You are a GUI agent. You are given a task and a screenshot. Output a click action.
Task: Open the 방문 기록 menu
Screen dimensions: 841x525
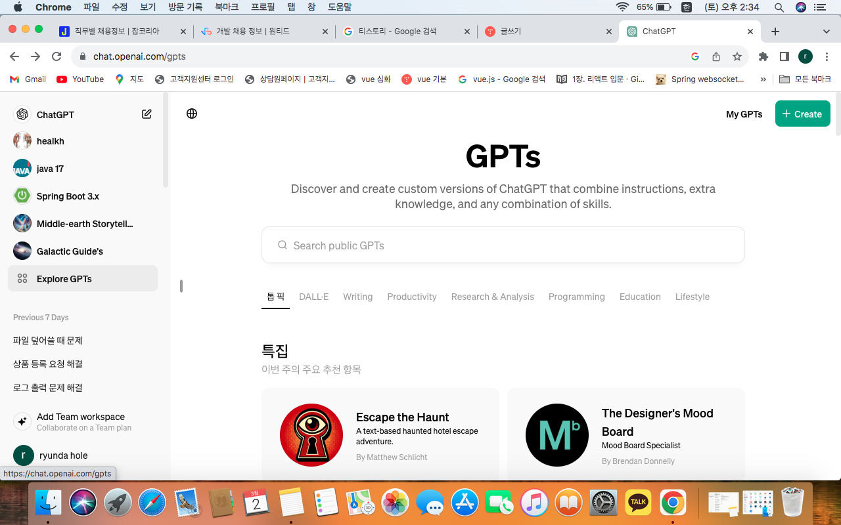tap(185, 7)
